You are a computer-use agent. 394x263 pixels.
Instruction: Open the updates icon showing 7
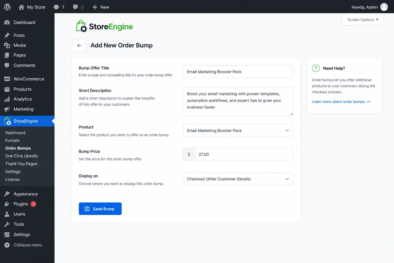click(56, 7)
